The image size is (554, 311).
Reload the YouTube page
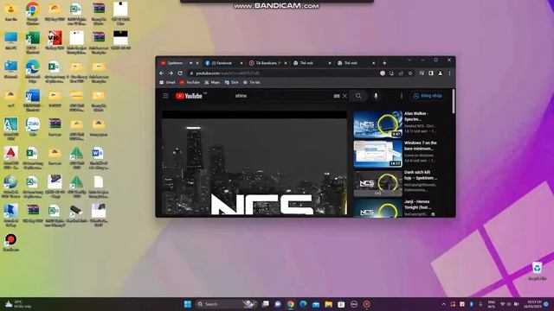(180, 73)
